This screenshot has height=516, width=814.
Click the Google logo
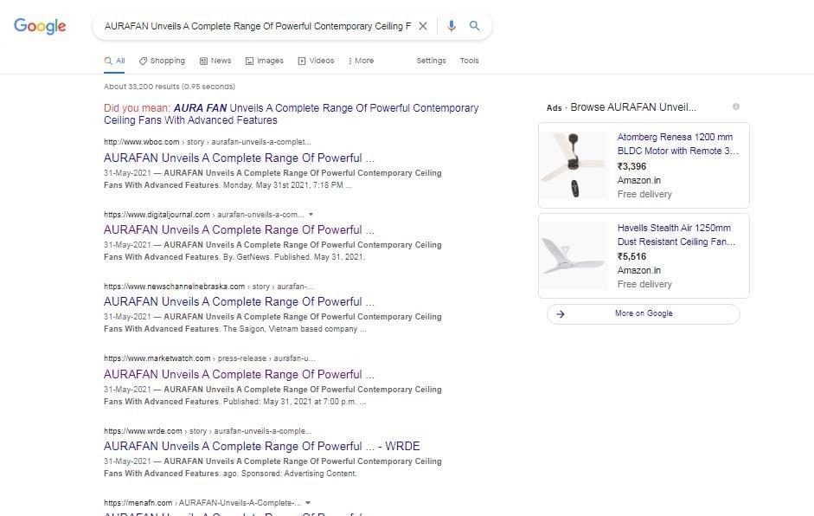click(40, 25)
